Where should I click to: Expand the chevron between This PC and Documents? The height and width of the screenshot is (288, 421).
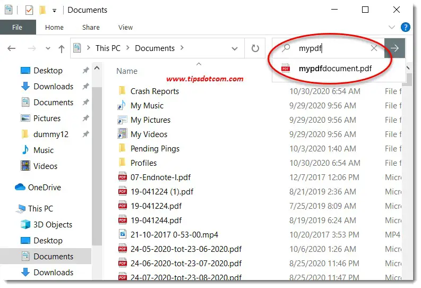(128, 48)
